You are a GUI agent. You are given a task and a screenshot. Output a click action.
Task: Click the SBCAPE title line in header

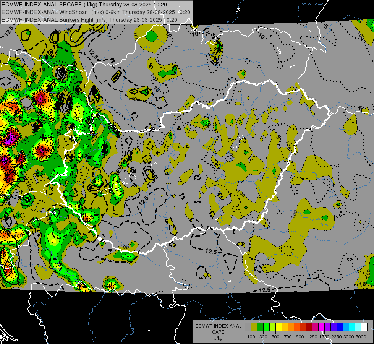[x=84, y=5]
